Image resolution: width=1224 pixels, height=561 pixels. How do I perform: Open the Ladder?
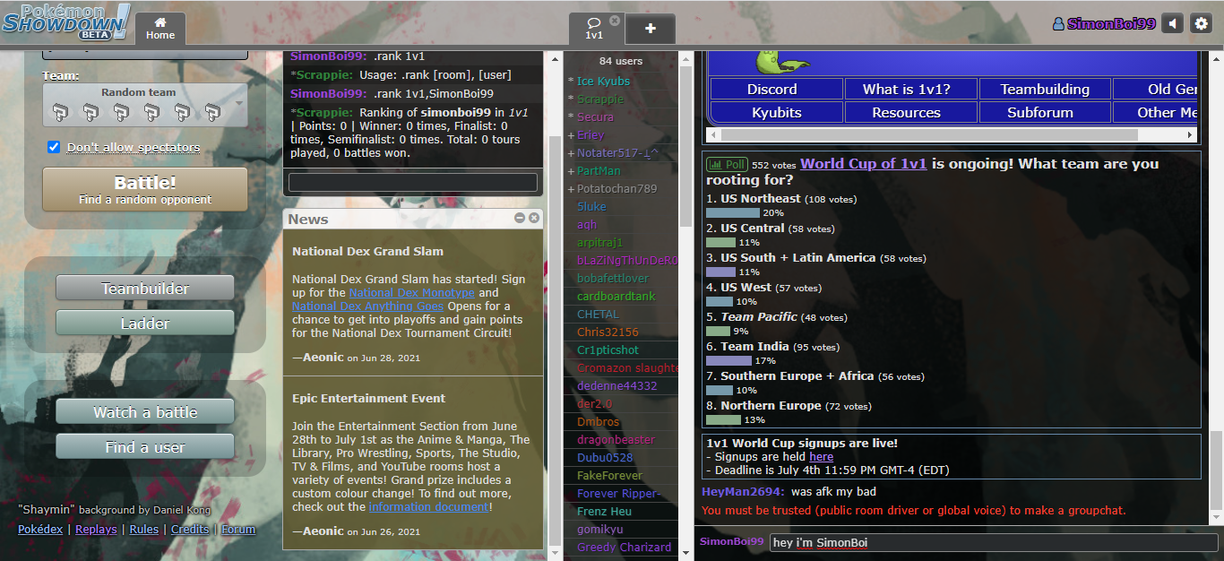click(145, 324)
